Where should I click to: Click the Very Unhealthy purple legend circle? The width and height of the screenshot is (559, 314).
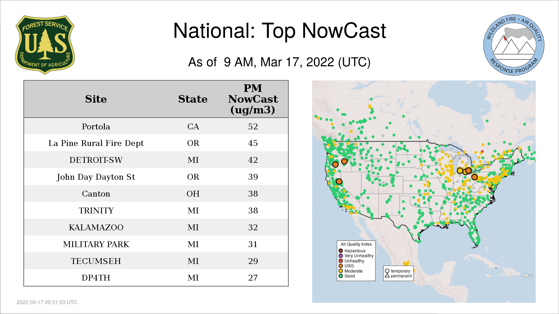click(341, 256)
